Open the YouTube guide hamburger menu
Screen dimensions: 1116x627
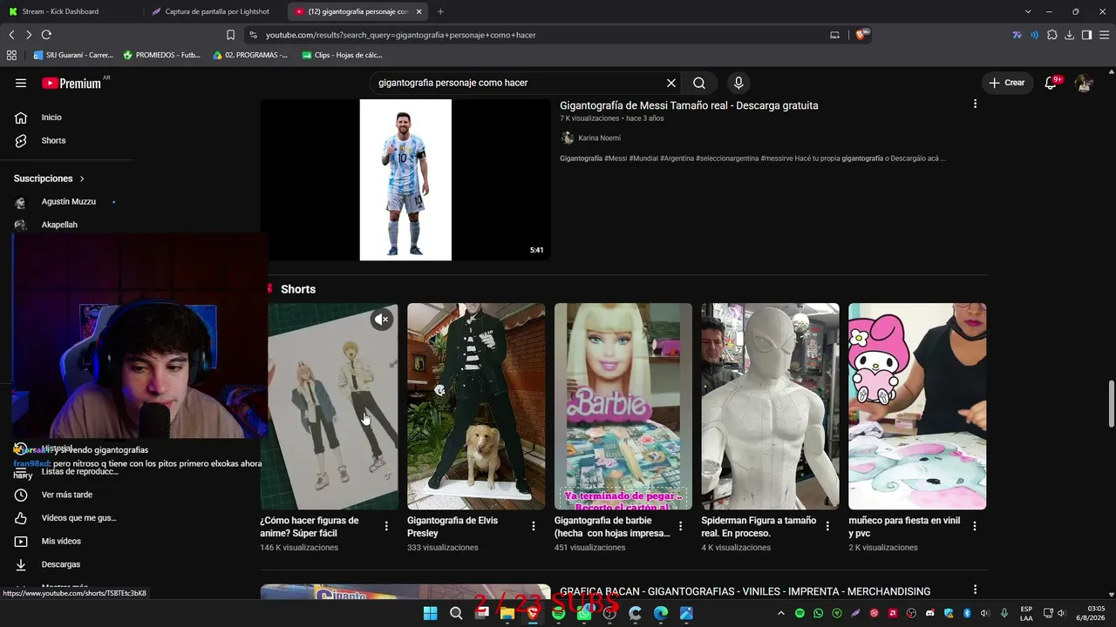tap(21, 83)
